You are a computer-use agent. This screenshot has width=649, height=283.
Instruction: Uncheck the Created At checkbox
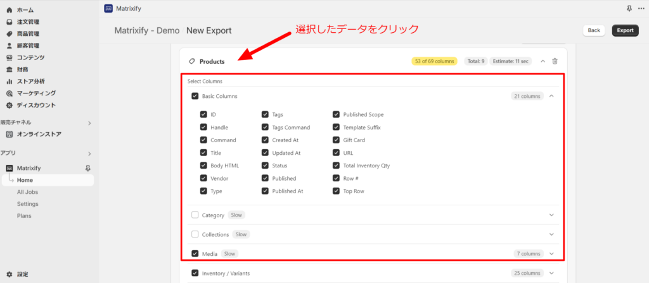(x=265, y=140)
